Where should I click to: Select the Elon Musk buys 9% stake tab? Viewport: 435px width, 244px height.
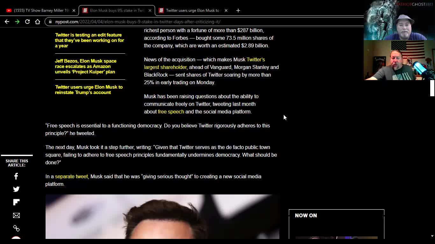click(117, 10)
